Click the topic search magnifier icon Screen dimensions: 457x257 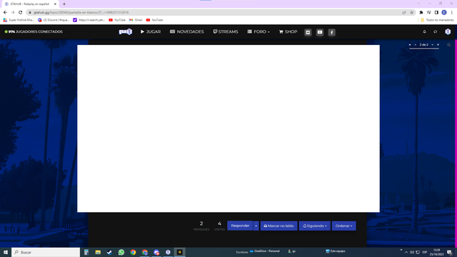[x=449, y=45]
